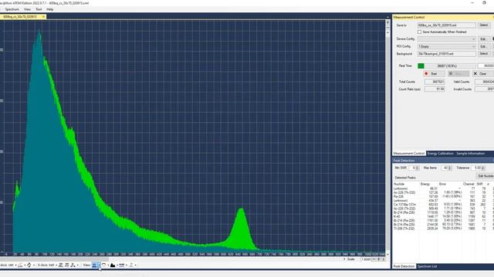Viewport: 494px width, 277px height.
Task: Click the Total Counts value field
Action: tap(435, 82)
